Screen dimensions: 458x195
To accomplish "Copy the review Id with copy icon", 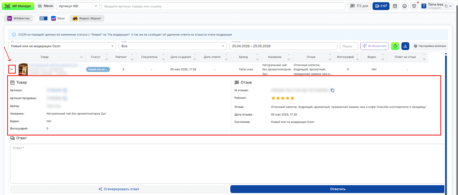I will click(x=332, y=90).
